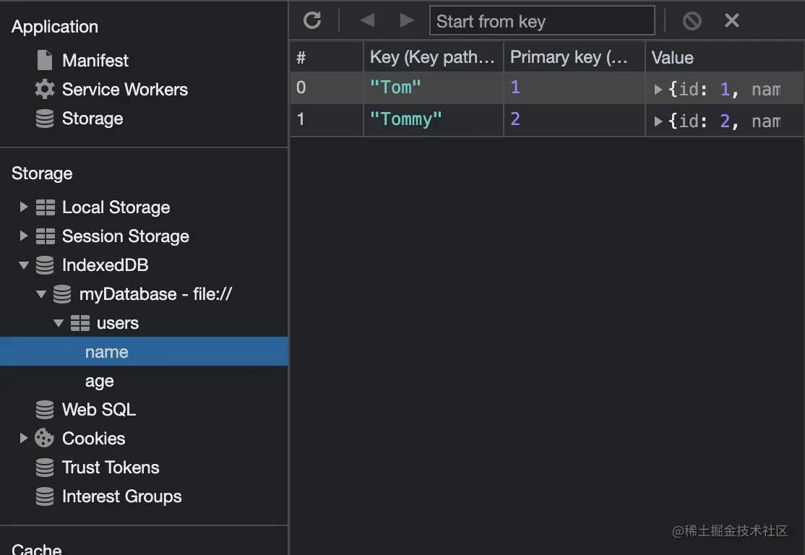Collapse the users object store
Screen dimensions: 805x555
click(x=59, y=323)
